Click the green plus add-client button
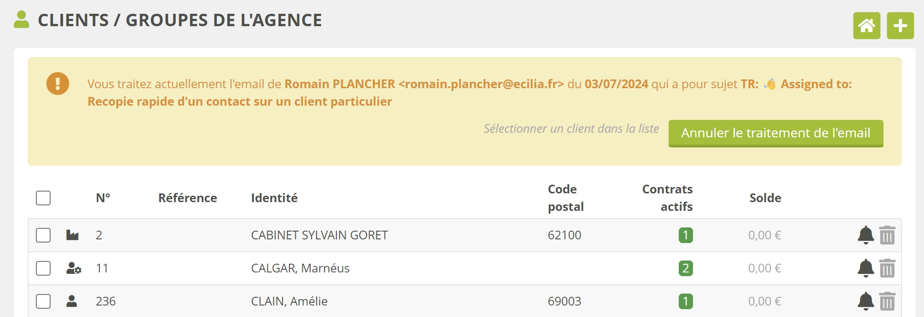The width and height of the screenshot is (924, 317). (x=900, y=26)
